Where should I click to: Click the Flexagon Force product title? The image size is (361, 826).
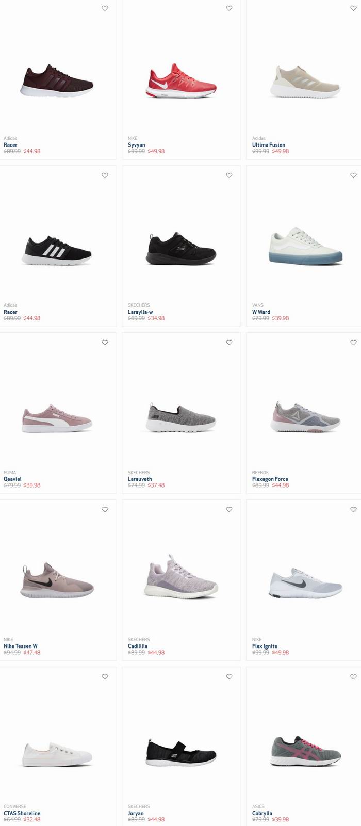point(270,479)
